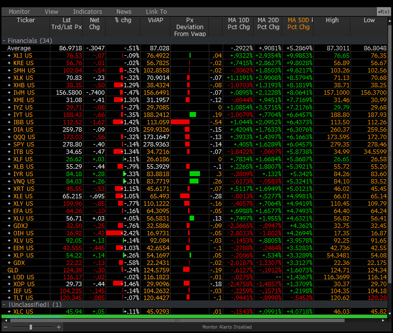
Task: Click XME US MA 10D -.6044%
Action: (x=241, y=100)
